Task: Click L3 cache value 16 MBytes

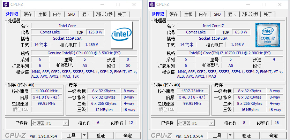Action: [250, 110]
